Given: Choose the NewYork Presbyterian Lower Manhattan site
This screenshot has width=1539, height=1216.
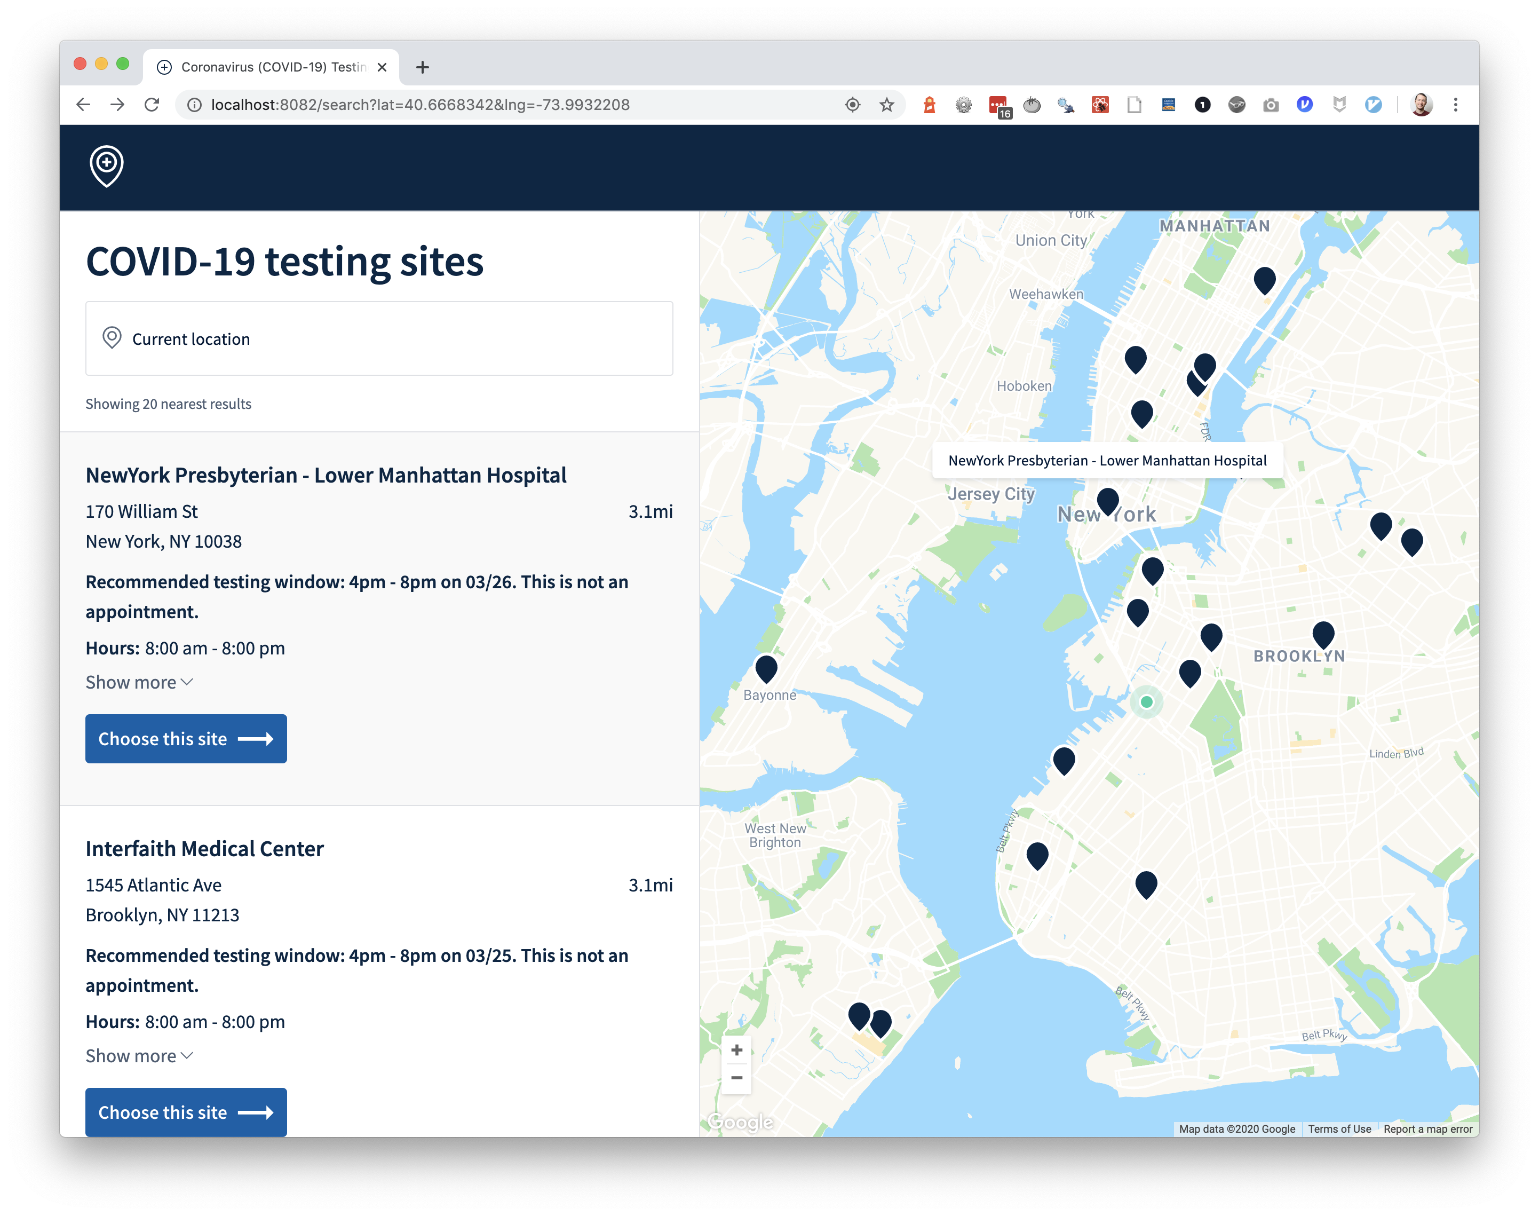Looking at the screenshot, I should [x=186, y=739].
